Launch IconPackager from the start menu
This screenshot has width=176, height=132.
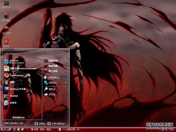pos(14,75)
